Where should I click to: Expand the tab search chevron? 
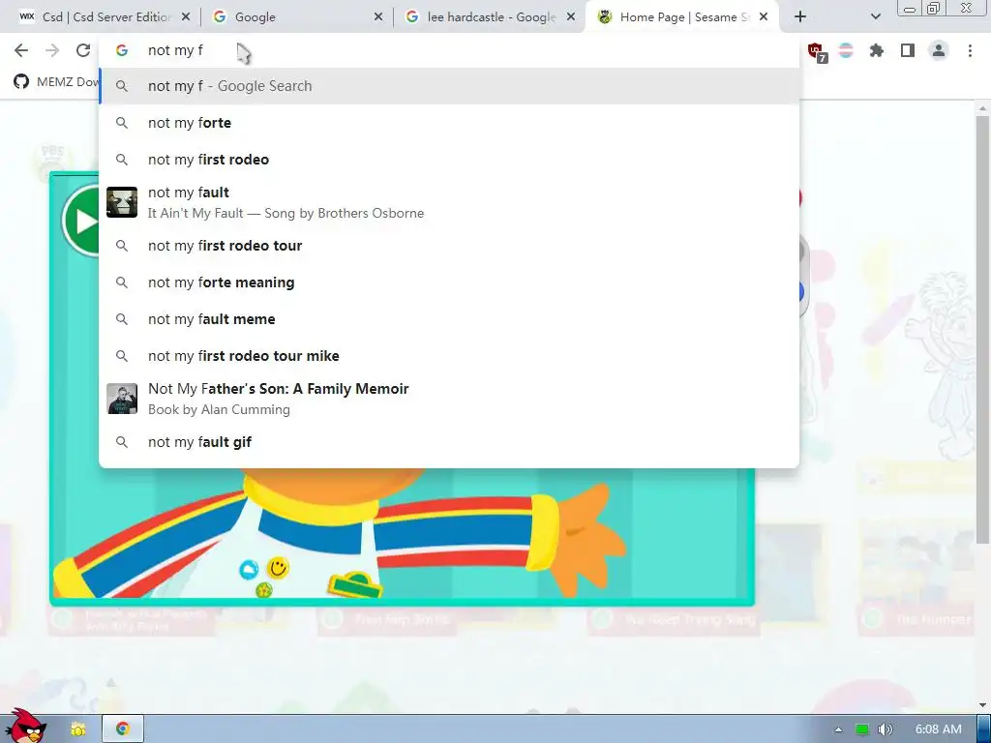point(875,17)
